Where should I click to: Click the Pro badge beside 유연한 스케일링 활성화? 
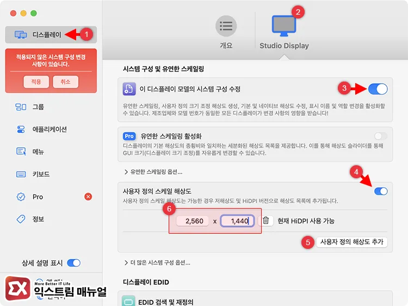click(x=129, y=136)
